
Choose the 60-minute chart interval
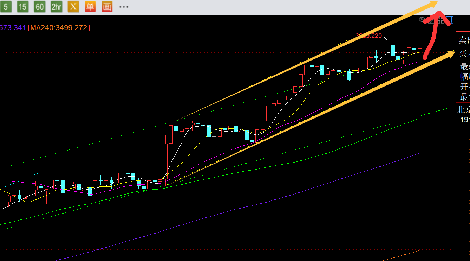40,7
